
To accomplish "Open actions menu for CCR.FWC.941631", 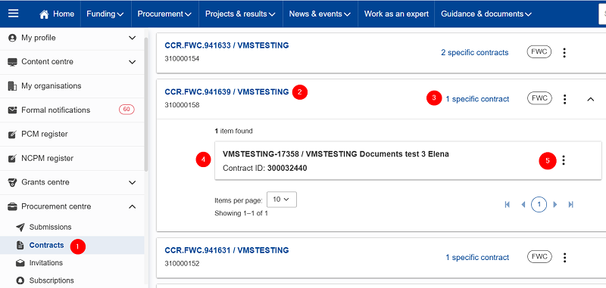I will (x=564, y=257).
